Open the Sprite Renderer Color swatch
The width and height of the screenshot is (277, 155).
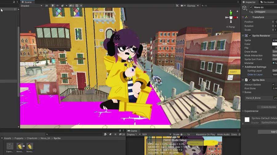[274, 44]
